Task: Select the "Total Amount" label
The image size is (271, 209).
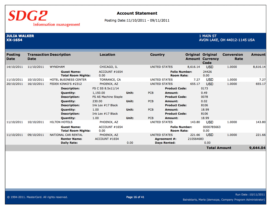Action: coord(219,148)
